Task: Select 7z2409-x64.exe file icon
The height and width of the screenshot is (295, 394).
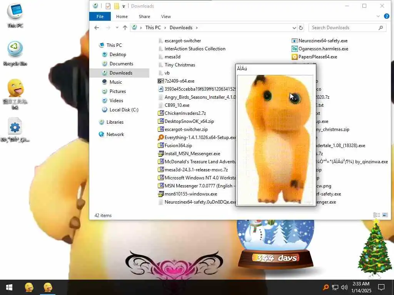Action: [x=161, y=81]
